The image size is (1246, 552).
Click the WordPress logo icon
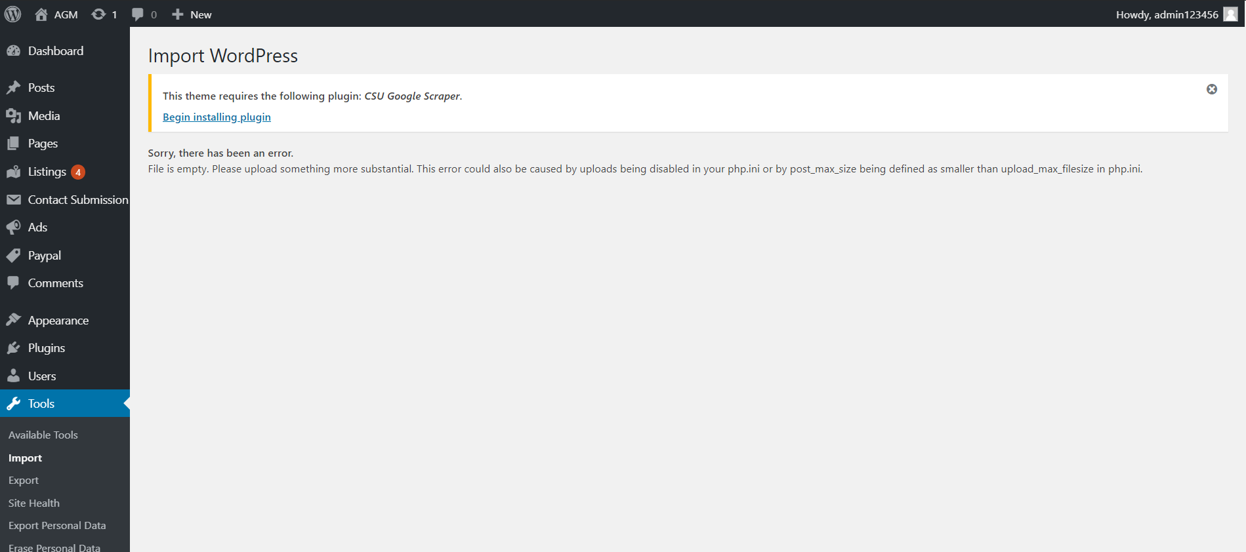[x=13, y=14]
